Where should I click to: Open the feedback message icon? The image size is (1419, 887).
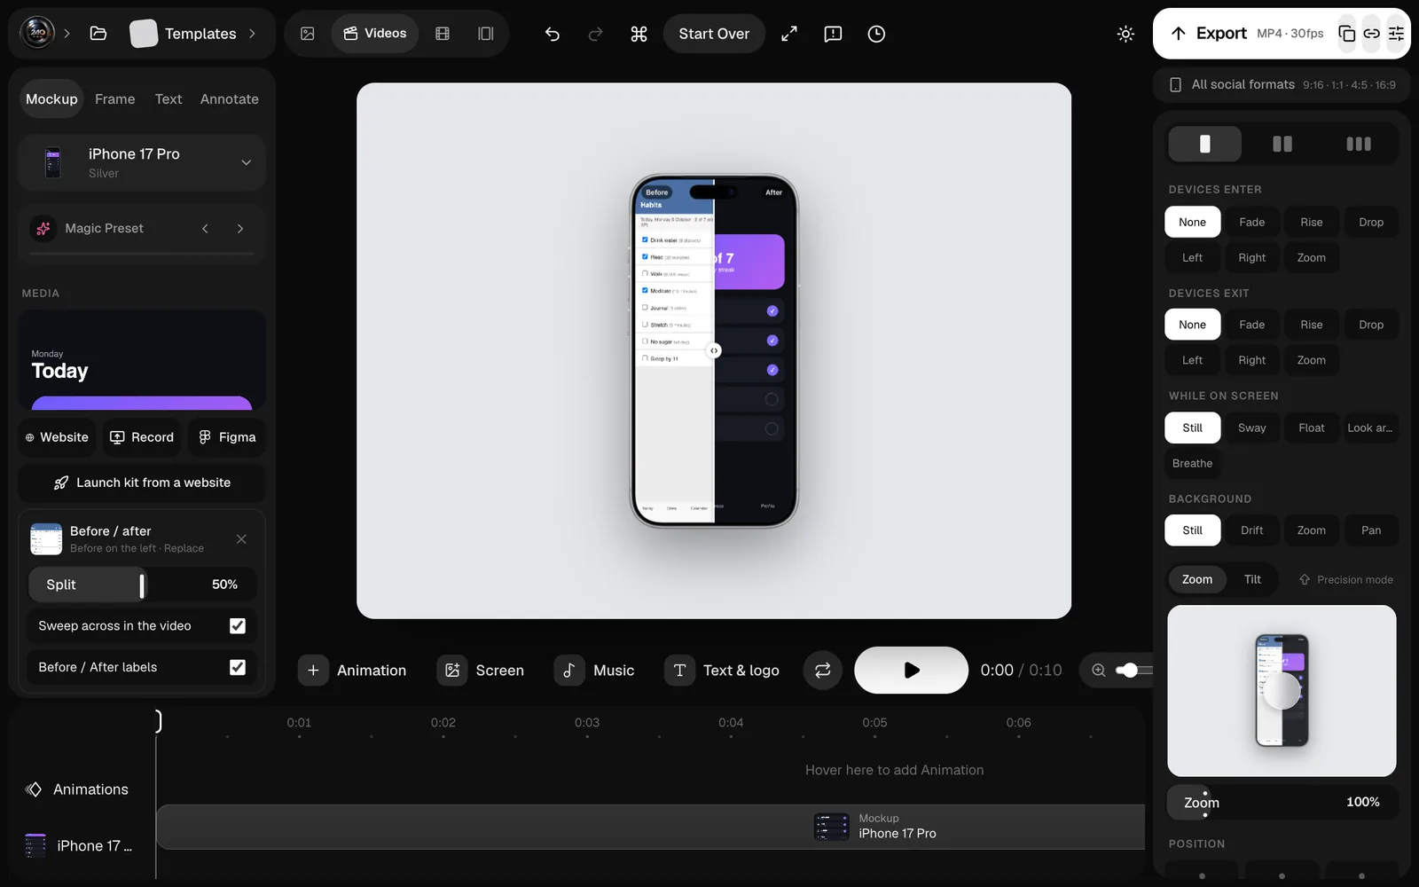[833, 34]
